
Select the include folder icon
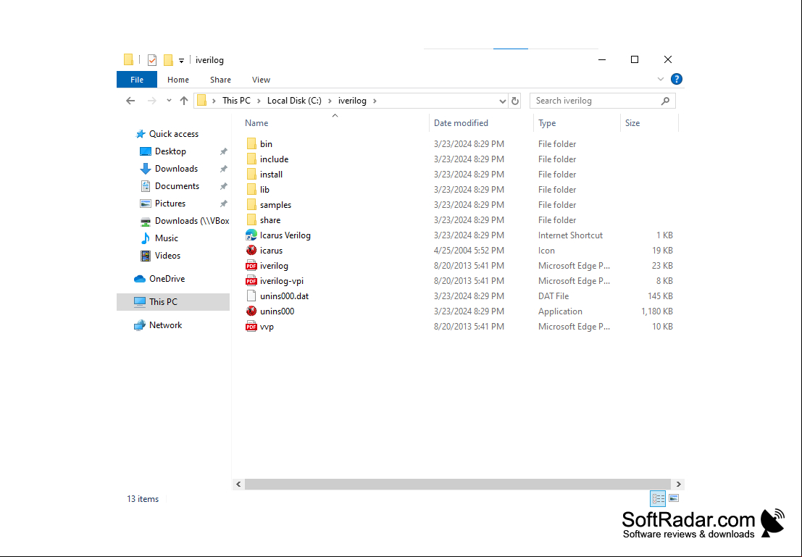251,159
